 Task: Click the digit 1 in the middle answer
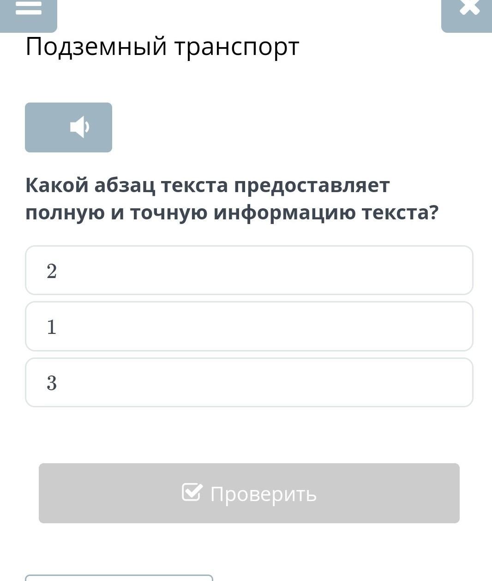point(52,327)
